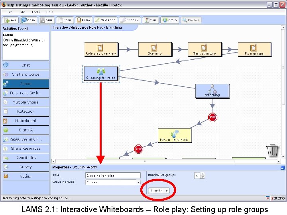Select the Branching activity node
The image size is (287, 215).
212,91
